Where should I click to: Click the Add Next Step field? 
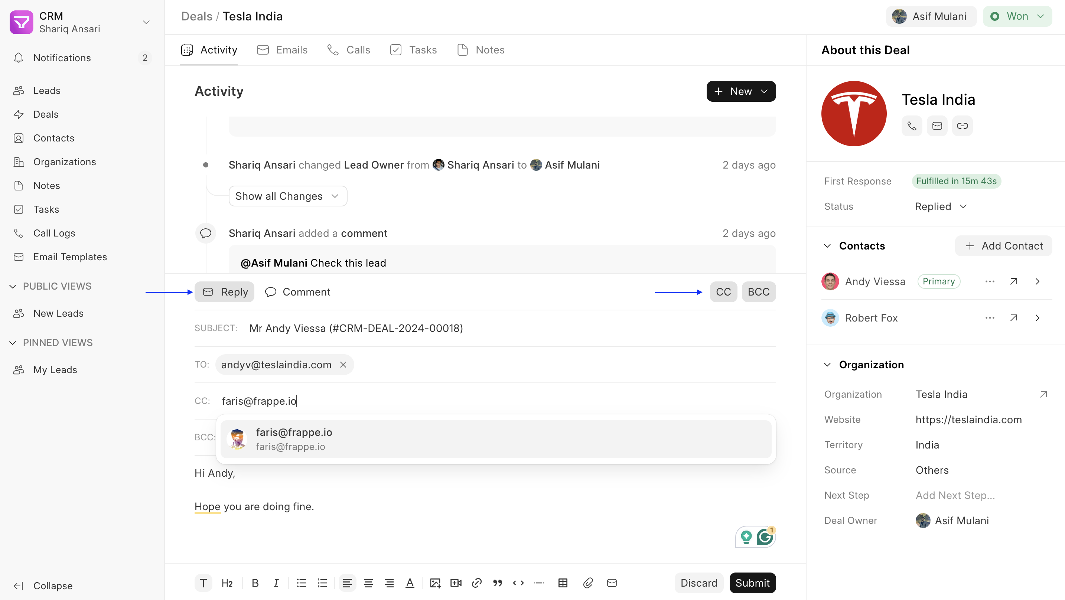pos(982,495)
